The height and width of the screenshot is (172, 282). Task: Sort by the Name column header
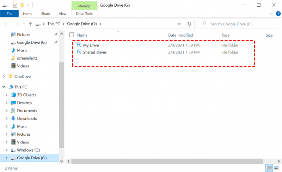click(x=82, y=35)
